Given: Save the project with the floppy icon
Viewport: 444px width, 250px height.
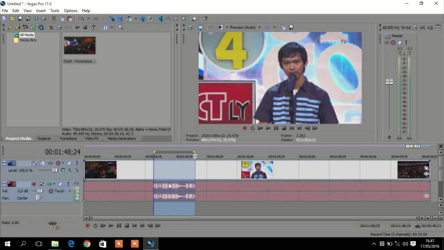Looking at the screenshot, I should click(x=20, y=19).
